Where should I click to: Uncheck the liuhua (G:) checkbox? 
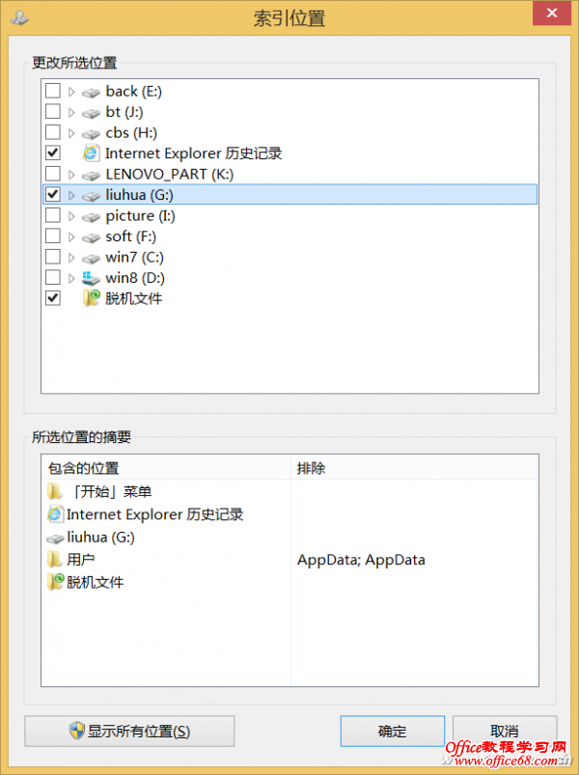53,195
